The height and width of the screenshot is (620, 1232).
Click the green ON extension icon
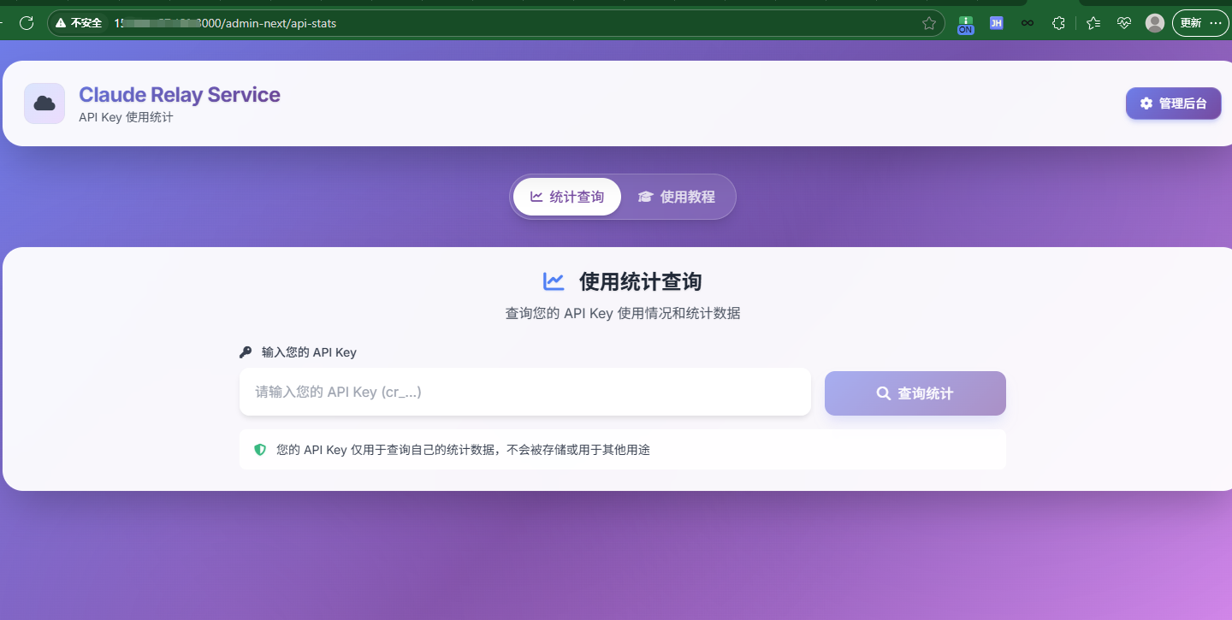[x=965, y=24]
